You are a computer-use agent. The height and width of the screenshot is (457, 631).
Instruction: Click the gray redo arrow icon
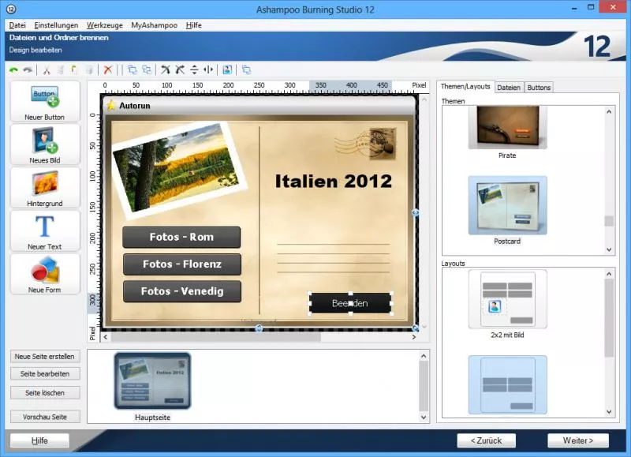click(x=28, y=70)
